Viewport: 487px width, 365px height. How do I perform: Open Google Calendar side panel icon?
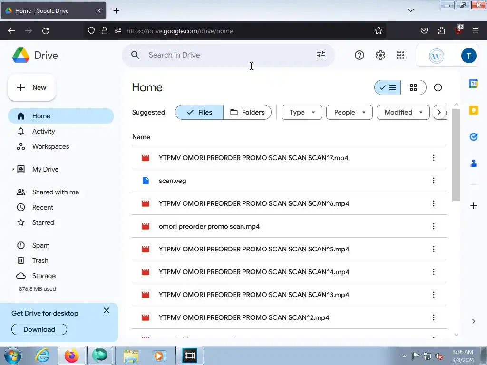coord(473,84)
